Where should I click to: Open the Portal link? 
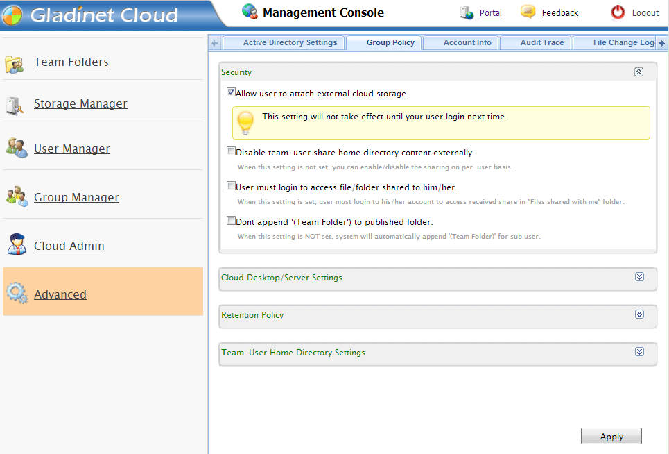(x=490, y=13)
